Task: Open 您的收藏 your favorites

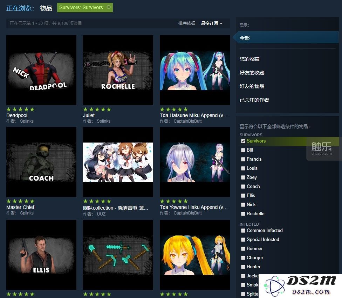Action: pos(249,59)
